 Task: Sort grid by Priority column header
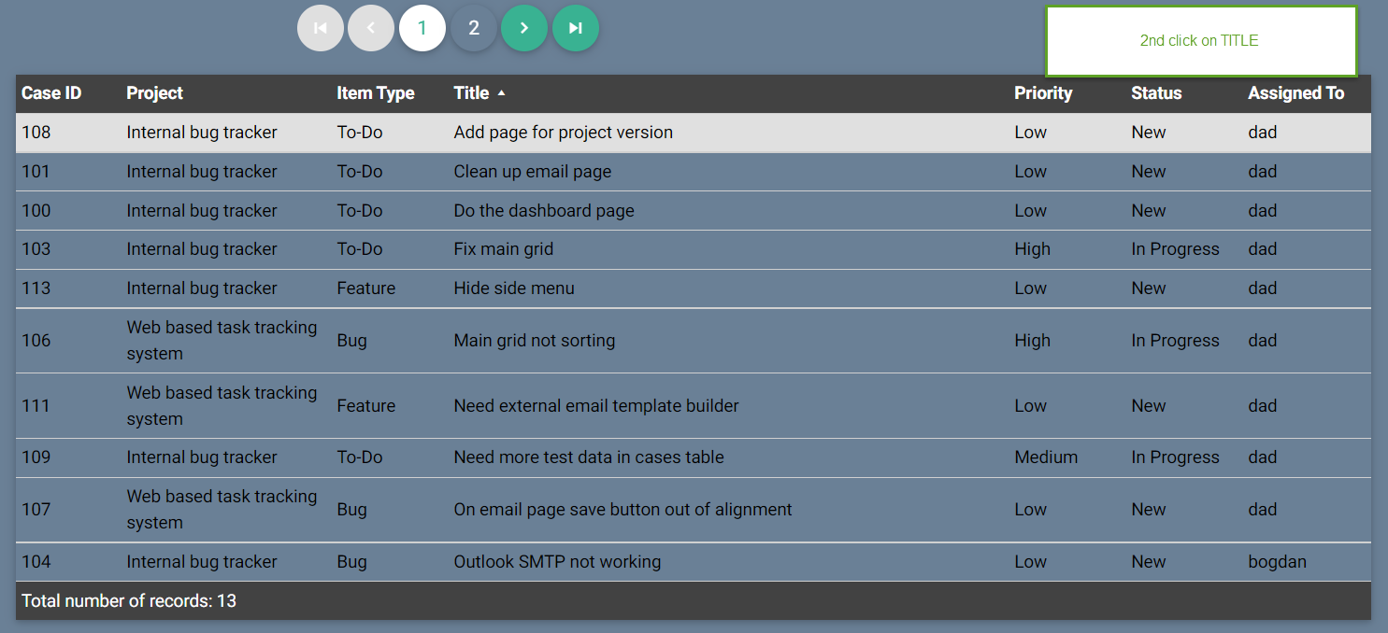(x=1043, y=93)
